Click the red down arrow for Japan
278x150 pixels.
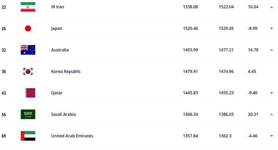tap(271, 28)
